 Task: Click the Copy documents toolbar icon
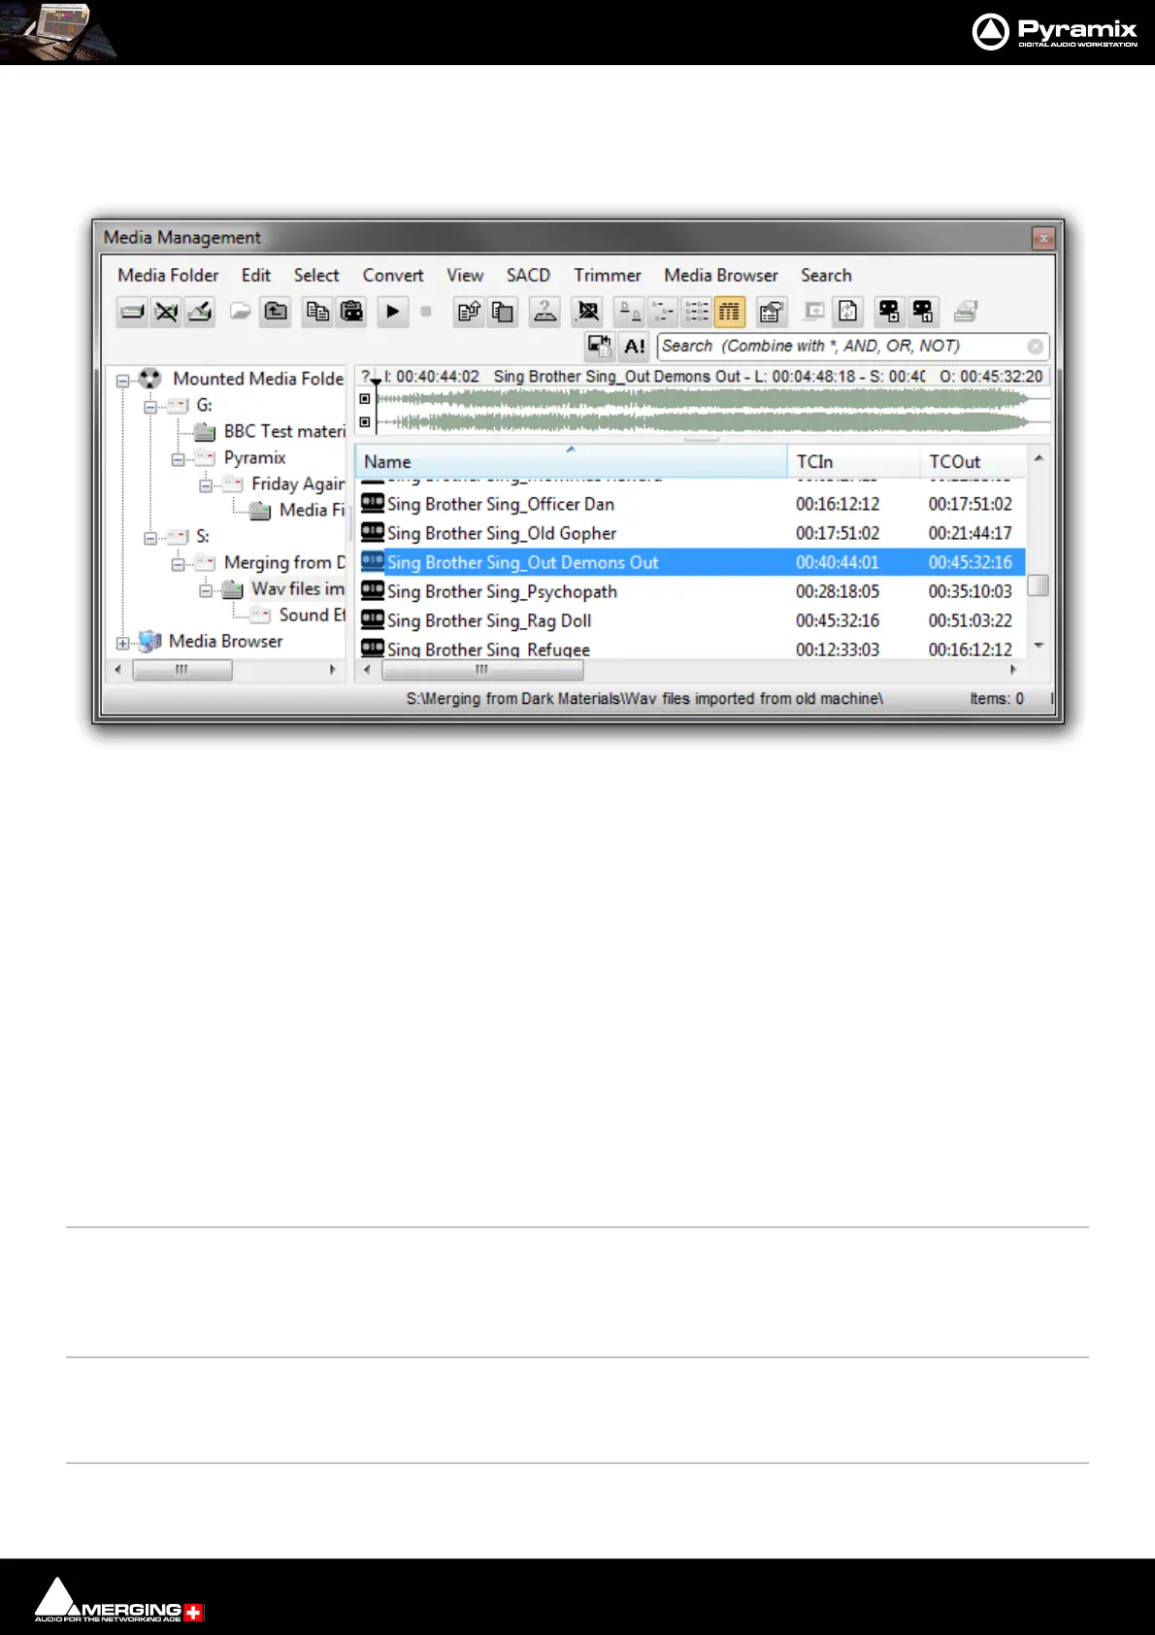pyautogui.click(x=317, y=312)
